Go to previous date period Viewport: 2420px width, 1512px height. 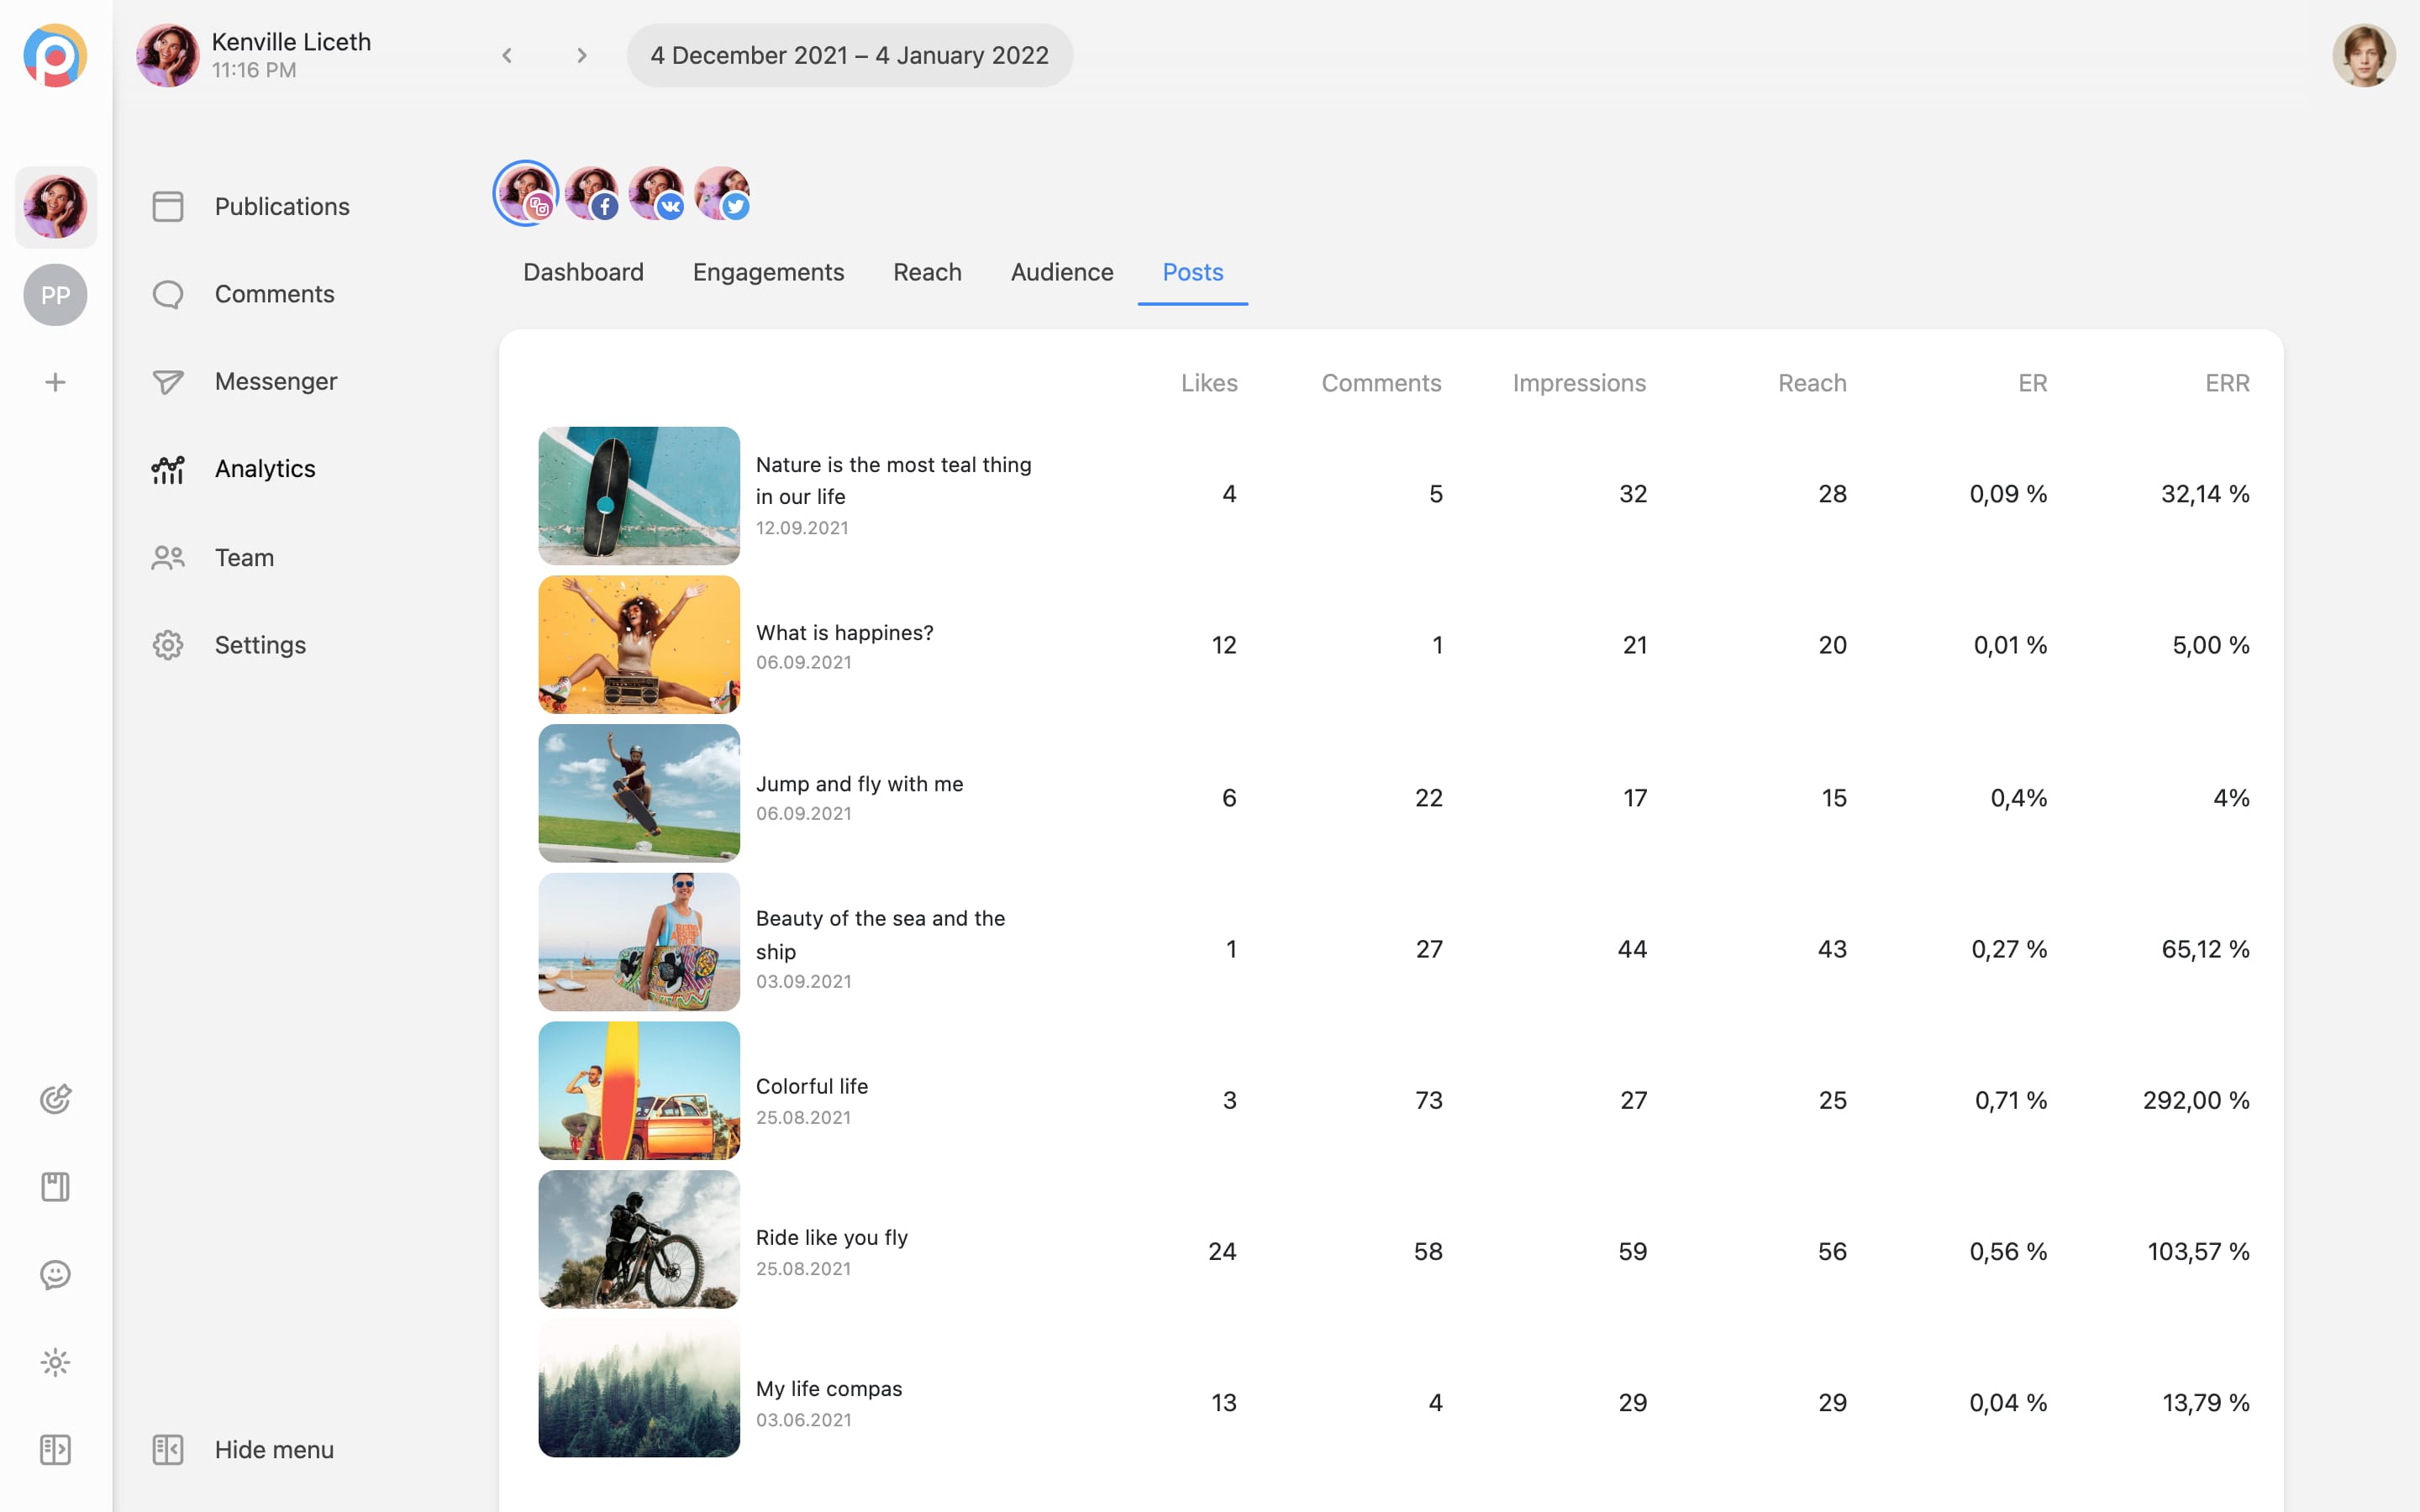507,55
